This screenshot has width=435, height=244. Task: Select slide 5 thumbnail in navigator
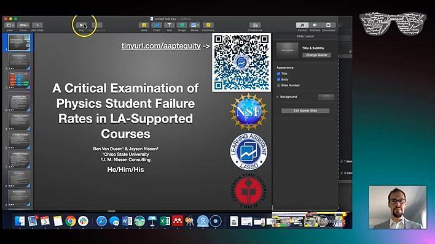(19, 121)
